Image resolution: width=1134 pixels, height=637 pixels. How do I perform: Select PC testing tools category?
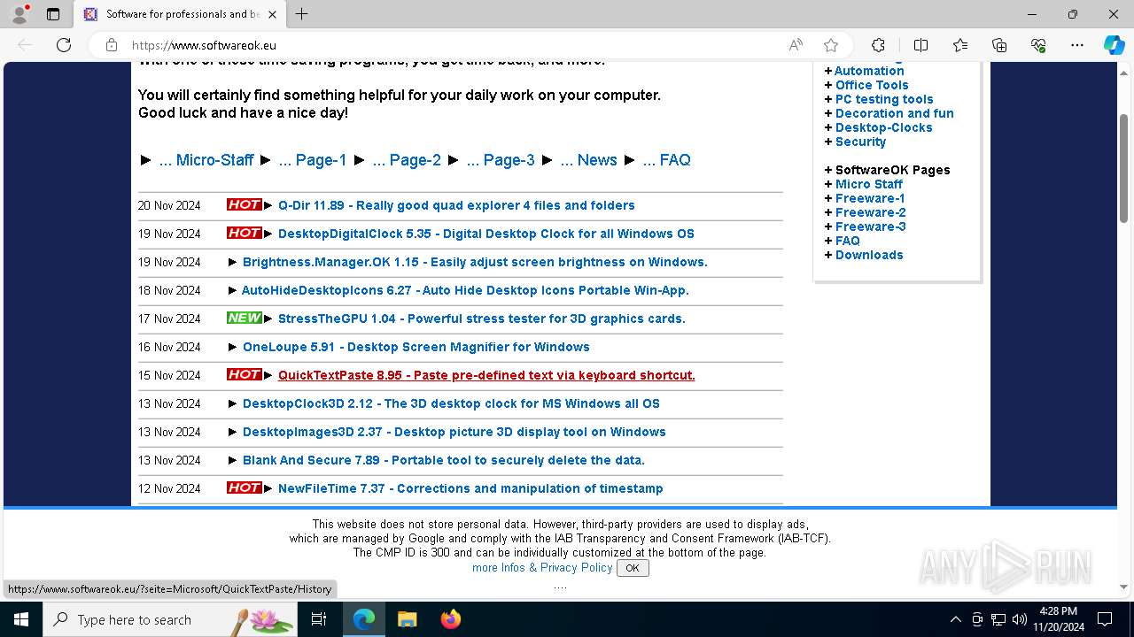tap(884, 99)
